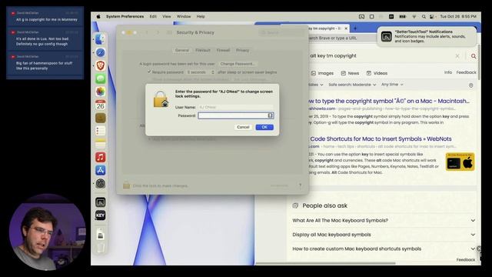Click BetterTouchTool icon in menu bar

pos(361,16)
